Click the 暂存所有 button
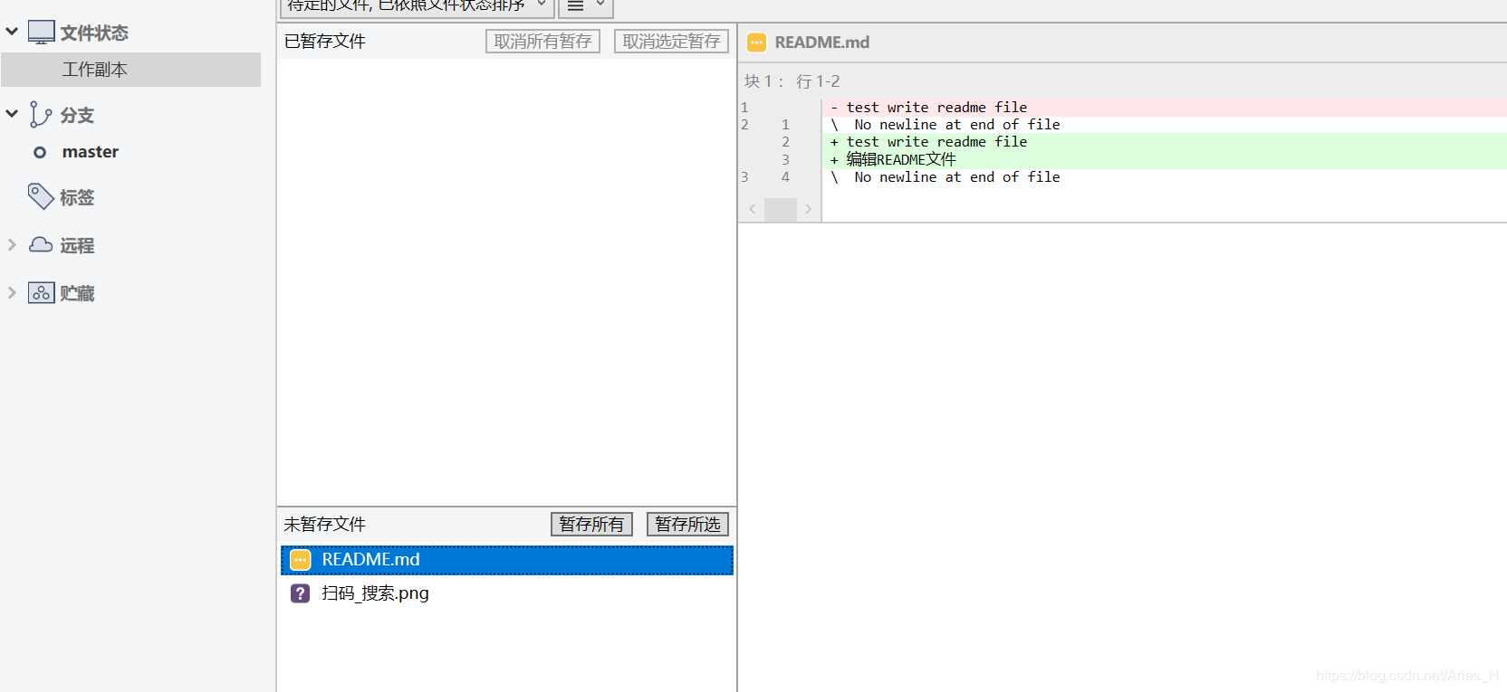This screenshot has height=692, width=1507. [x=591, y=525]
